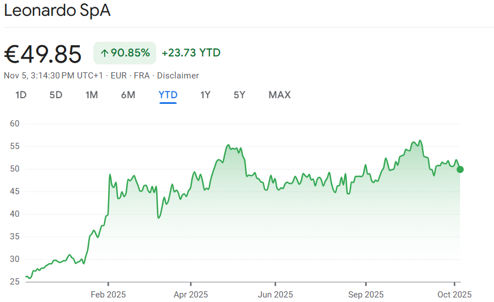Show MAX historical price range
Viewport: 494px width, 302px height.
tap(280, 95)
